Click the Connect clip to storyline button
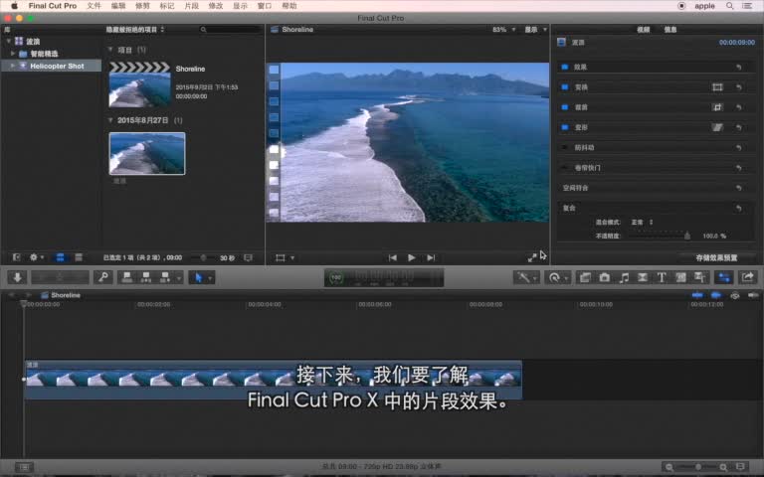The image size is (764, 477). 127,277
